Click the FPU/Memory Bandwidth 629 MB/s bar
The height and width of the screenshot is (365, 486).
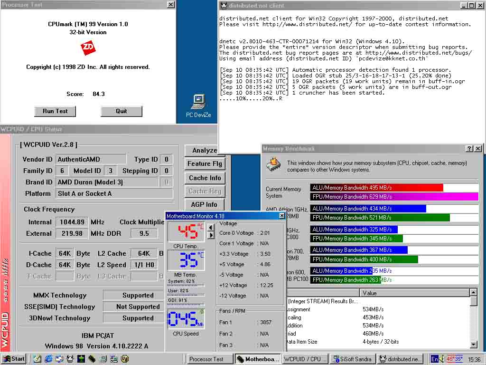[394, 196]
